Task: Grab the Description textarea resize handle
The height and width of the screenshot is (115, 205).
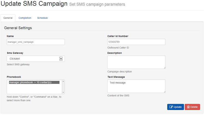Action: [x=165, y=68]
